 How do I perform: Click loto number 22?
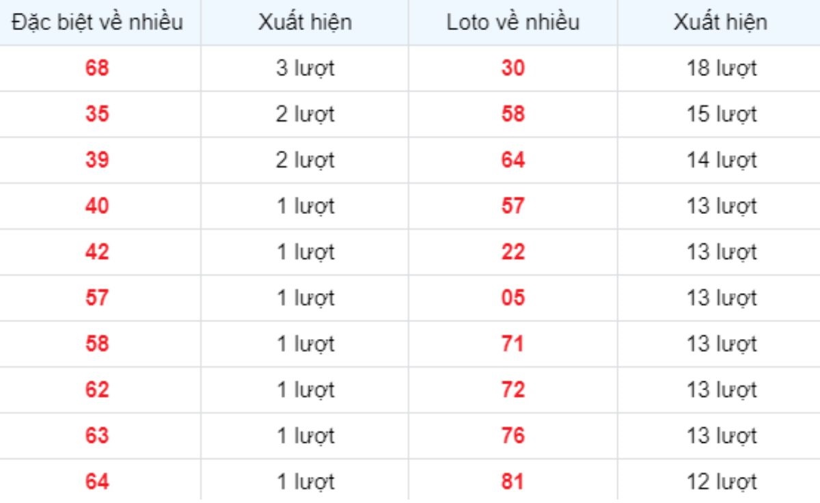512,252
